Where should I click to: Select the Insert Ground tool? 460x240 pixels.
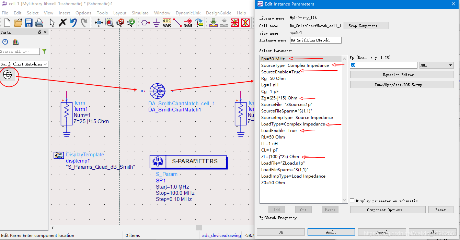tap(156, 23)
